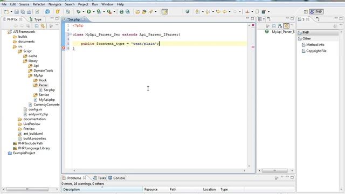Click the External Tools run icon
The height and width of the screenshot is (194, 345).
tap(109, 12)
